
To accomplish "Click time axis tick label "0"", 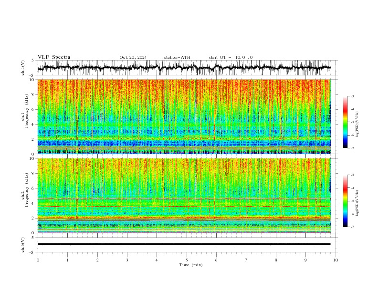I will (x=38, y=260).
